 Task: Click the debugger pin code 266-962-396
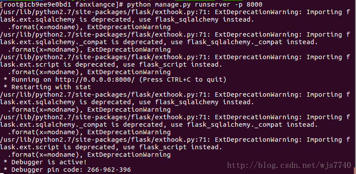coord(109,170)
